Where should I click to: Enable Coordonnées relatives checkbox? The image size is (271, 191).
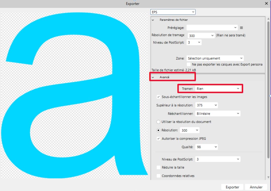(158, 176)
